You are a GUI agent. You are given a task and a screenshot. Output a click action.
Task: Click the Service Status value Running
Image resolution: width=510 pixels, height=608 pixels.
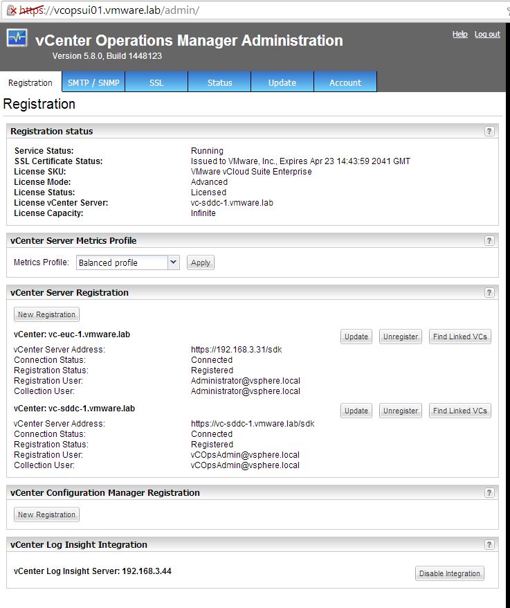coord(207,151)
